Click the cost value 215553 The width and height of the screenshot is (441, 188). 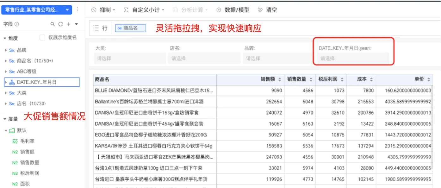[366, 102]
